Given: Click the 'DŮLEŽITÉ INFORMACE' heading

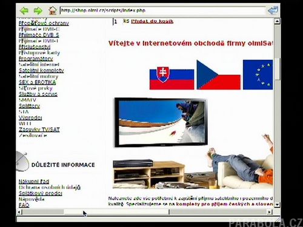Looking at the screenshot, I should pos(63,165).
